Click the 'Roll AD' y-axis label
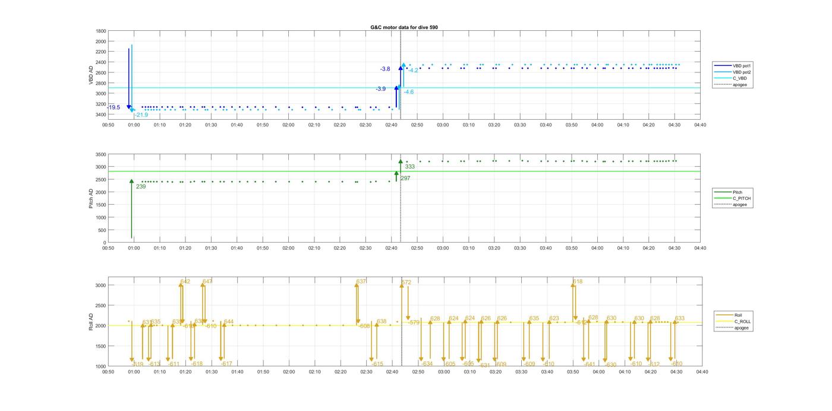The width and height of the screenshot is (832, 411). pyautogui.click(x=92, y=321)
